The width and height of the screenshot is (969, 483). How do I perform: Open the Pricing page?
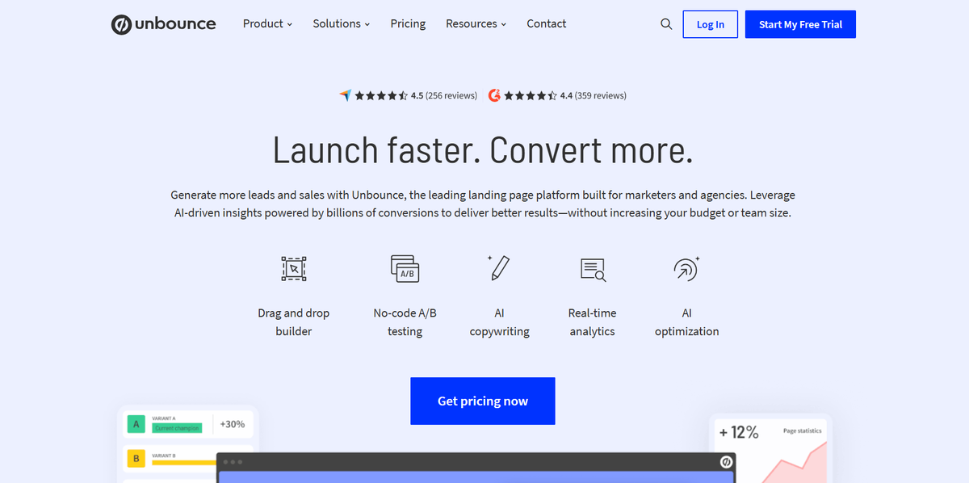(x=408, y=24)
